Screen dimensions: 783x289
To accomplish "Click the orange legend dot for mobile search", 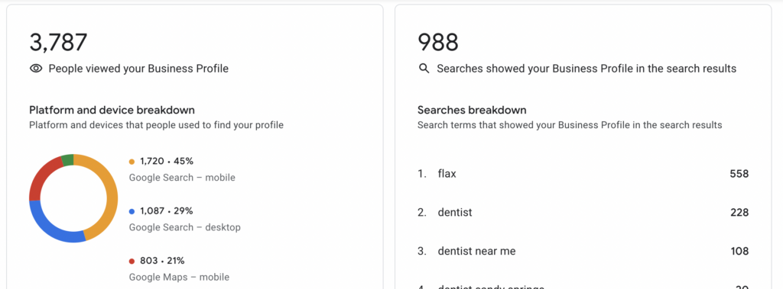I will pyautogui.click(x=132, y=162).
